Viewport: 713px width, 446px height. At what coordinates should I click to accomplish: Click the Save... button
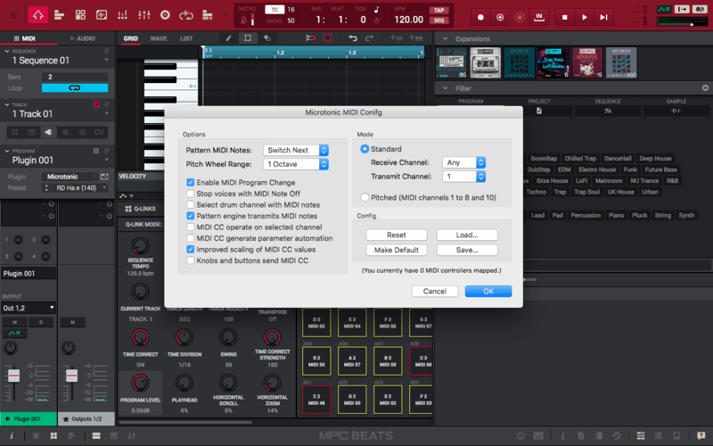click(x=467, y=250)
